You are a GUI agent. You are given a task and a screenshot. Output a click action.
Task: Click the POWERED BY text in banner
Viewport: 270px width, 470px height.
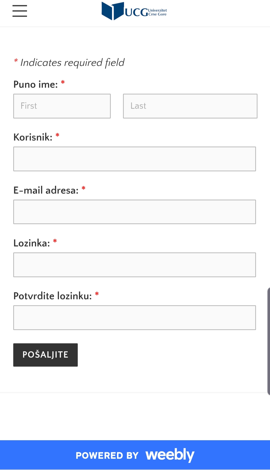point(107,455)
